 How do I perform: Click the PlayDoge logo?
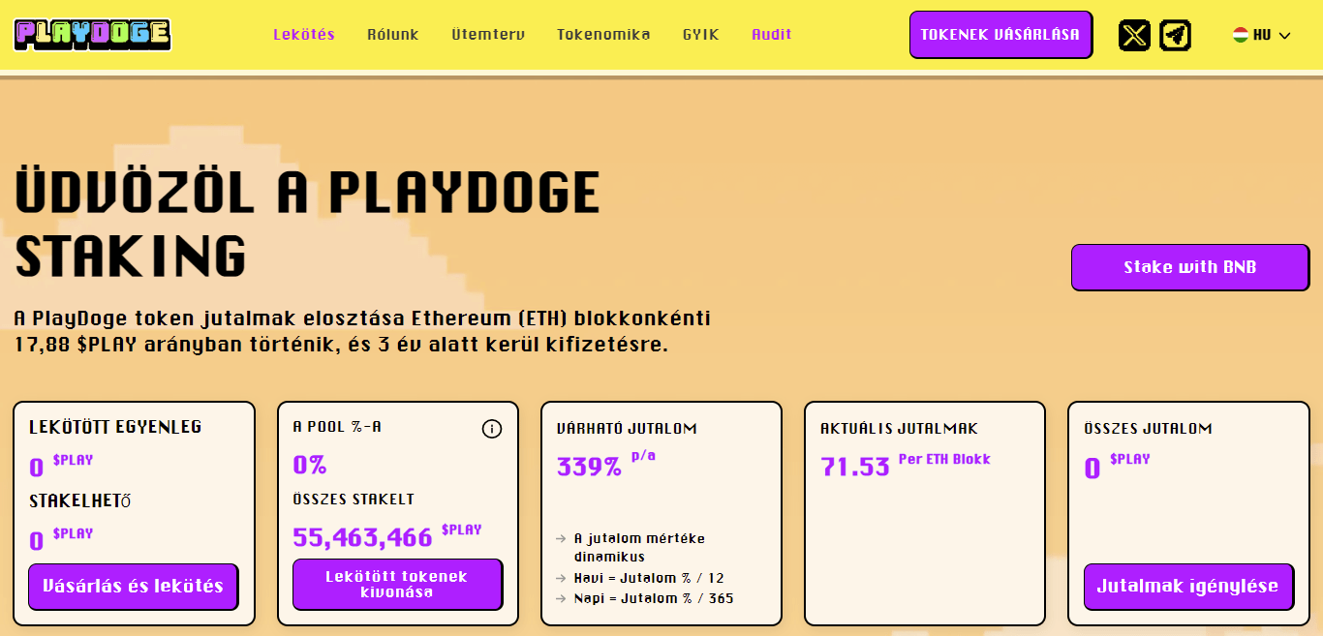tap(93, 35)
